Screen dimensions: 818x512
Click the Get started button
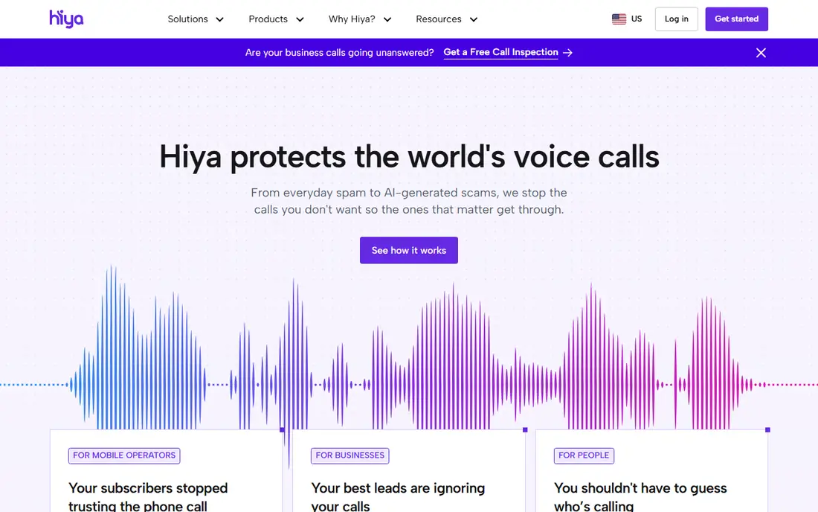point(736,19)
